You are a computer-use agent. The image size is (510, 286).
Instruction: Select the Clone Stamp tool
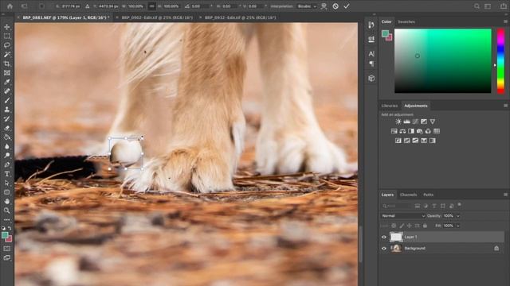click(x=7, y=110)
